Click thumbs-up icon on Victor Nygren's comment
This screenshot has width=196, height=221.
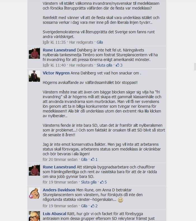pyautogui.click(x=93, y=159)
